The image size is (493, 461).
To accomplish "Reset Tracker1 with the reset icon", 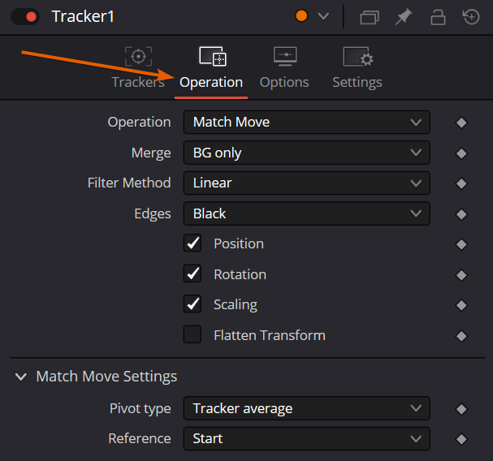I will [471, 17].
